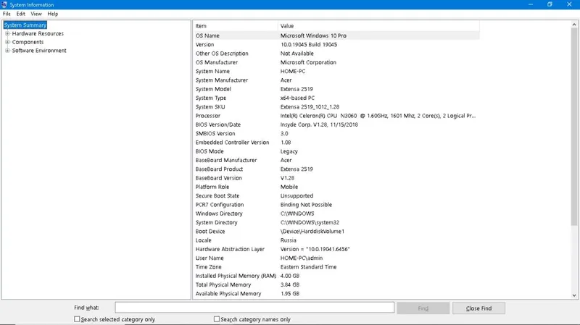Screen dimensions: 580x325
Task: Click the Available Physical Memory item
Action: tap(228, 294)
